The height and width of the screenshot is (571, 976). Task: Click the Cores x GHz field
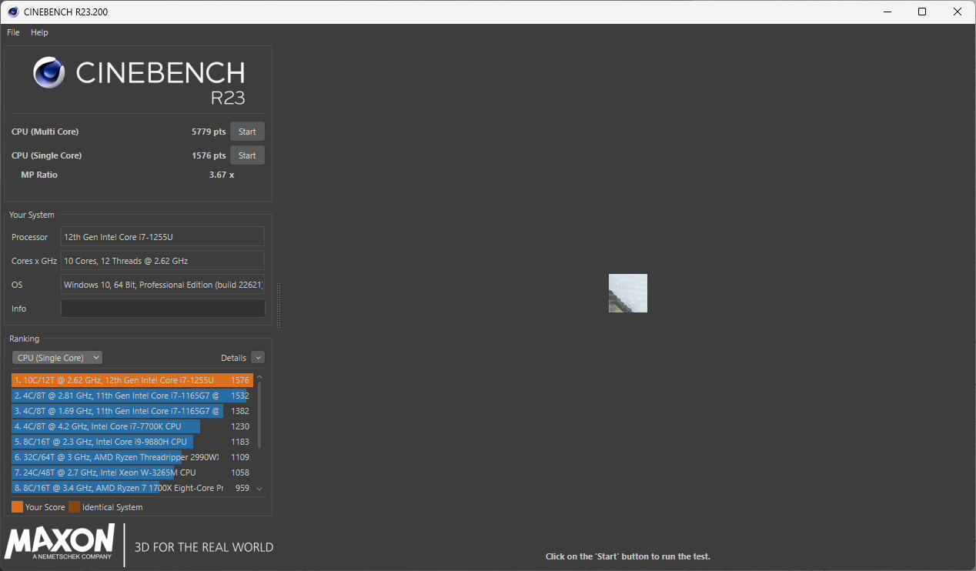tap(162, 261)
